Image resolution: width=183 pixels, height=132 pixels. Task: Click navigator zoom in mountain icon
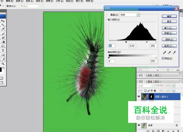point(178,70)
